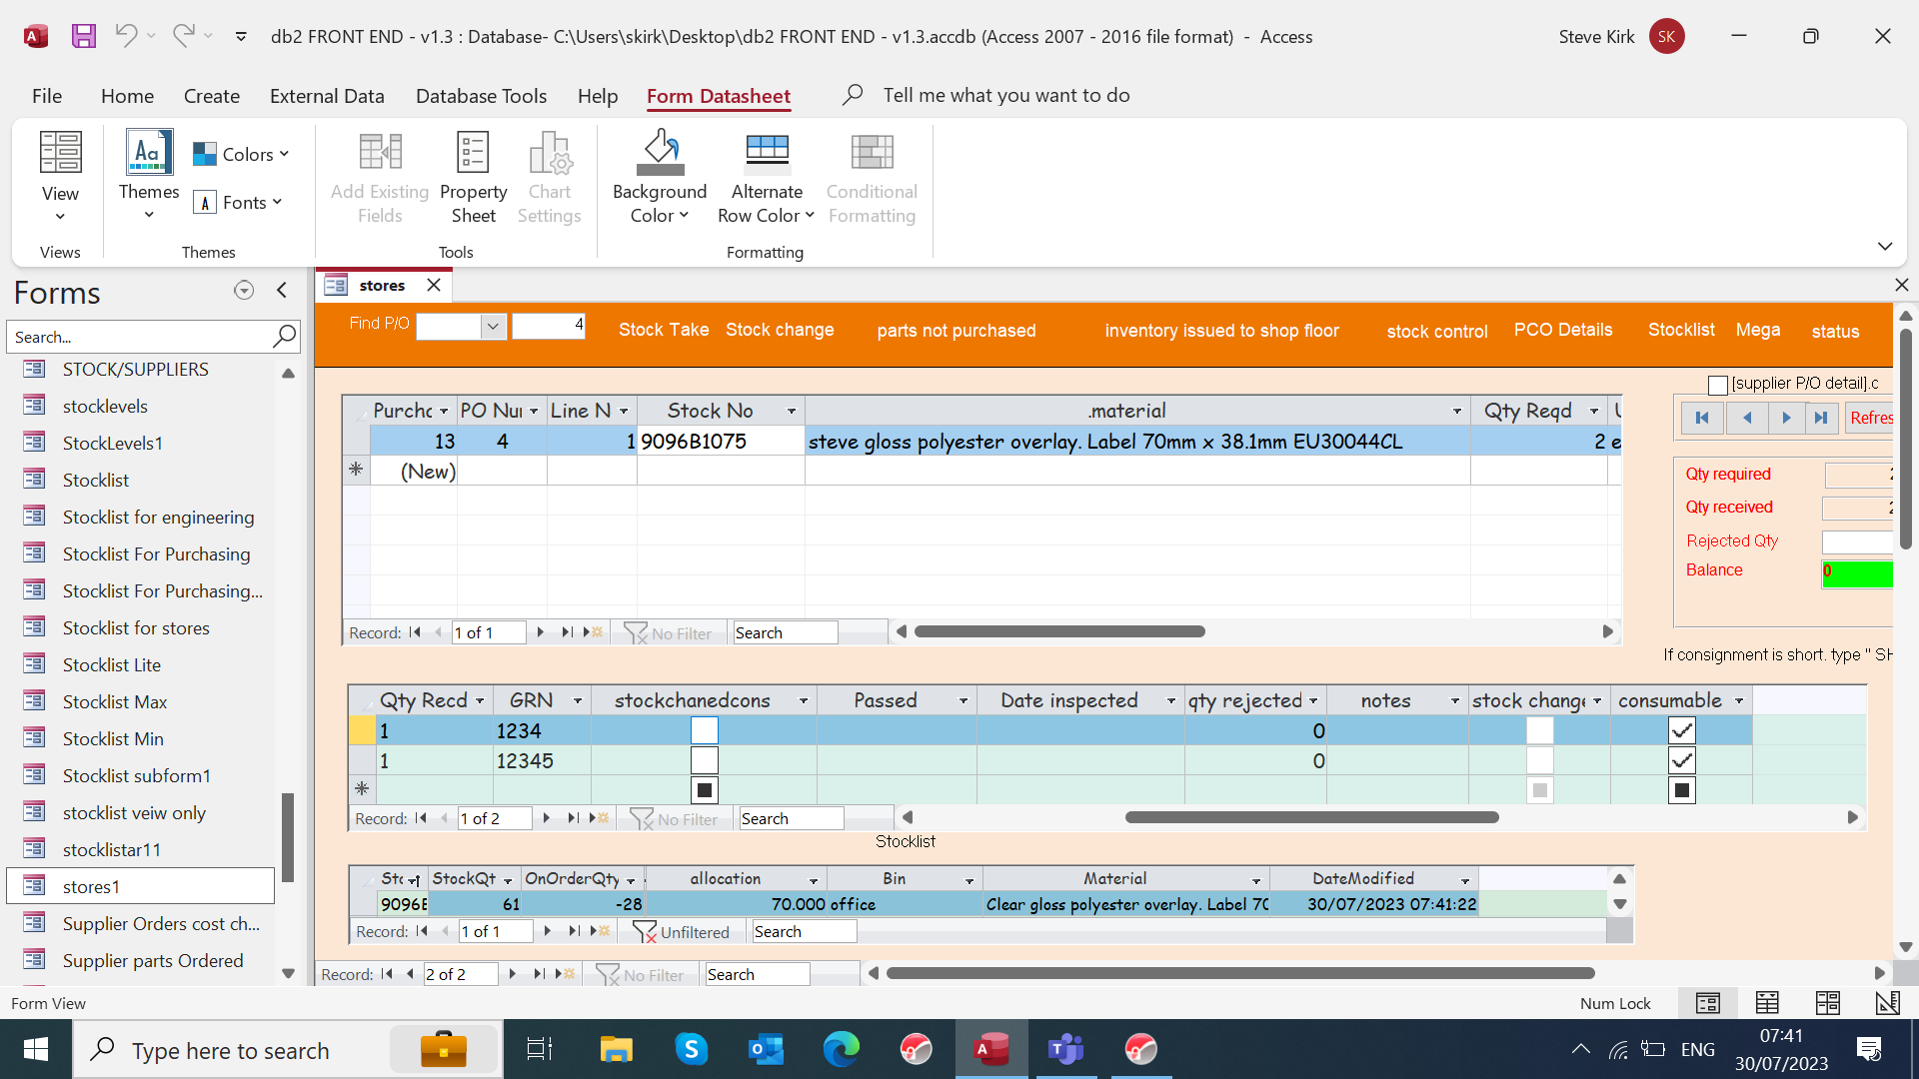Click the Stock Take button
The height and width of the screenshot is (1079, 1919).
[x=664, y=330]
